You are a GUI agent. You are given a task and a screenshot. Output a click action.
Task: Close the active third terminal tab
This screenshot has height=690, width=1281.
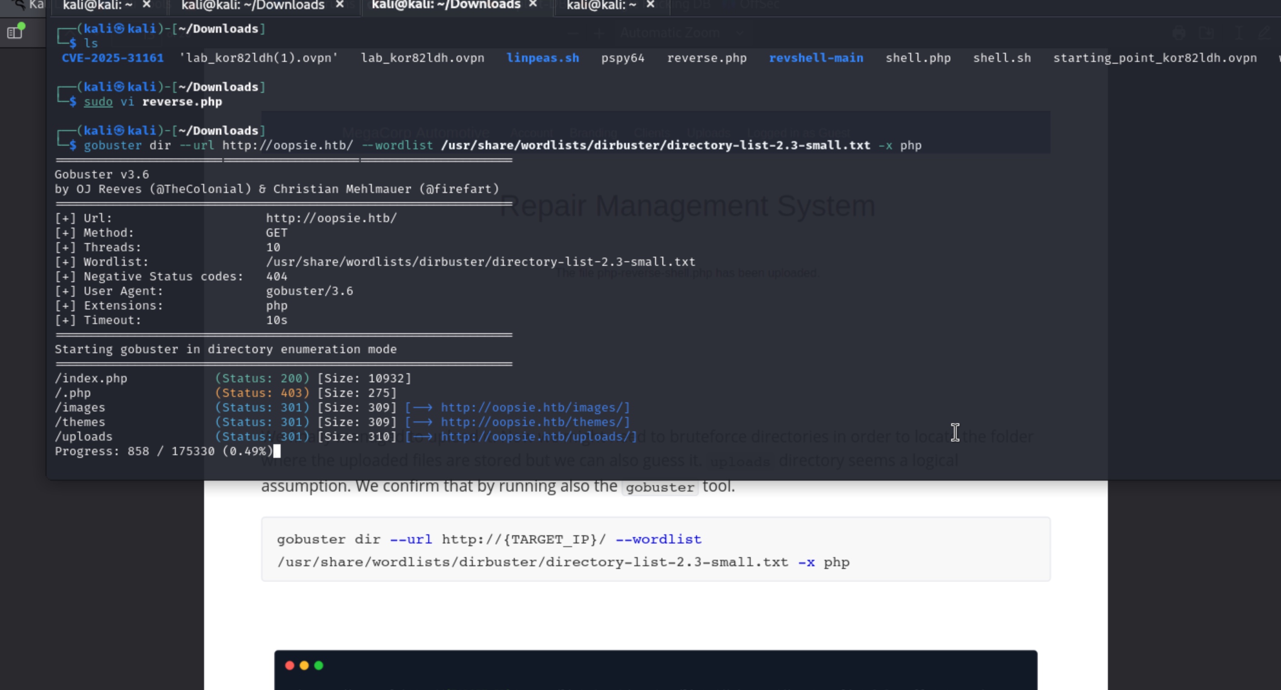533,5
